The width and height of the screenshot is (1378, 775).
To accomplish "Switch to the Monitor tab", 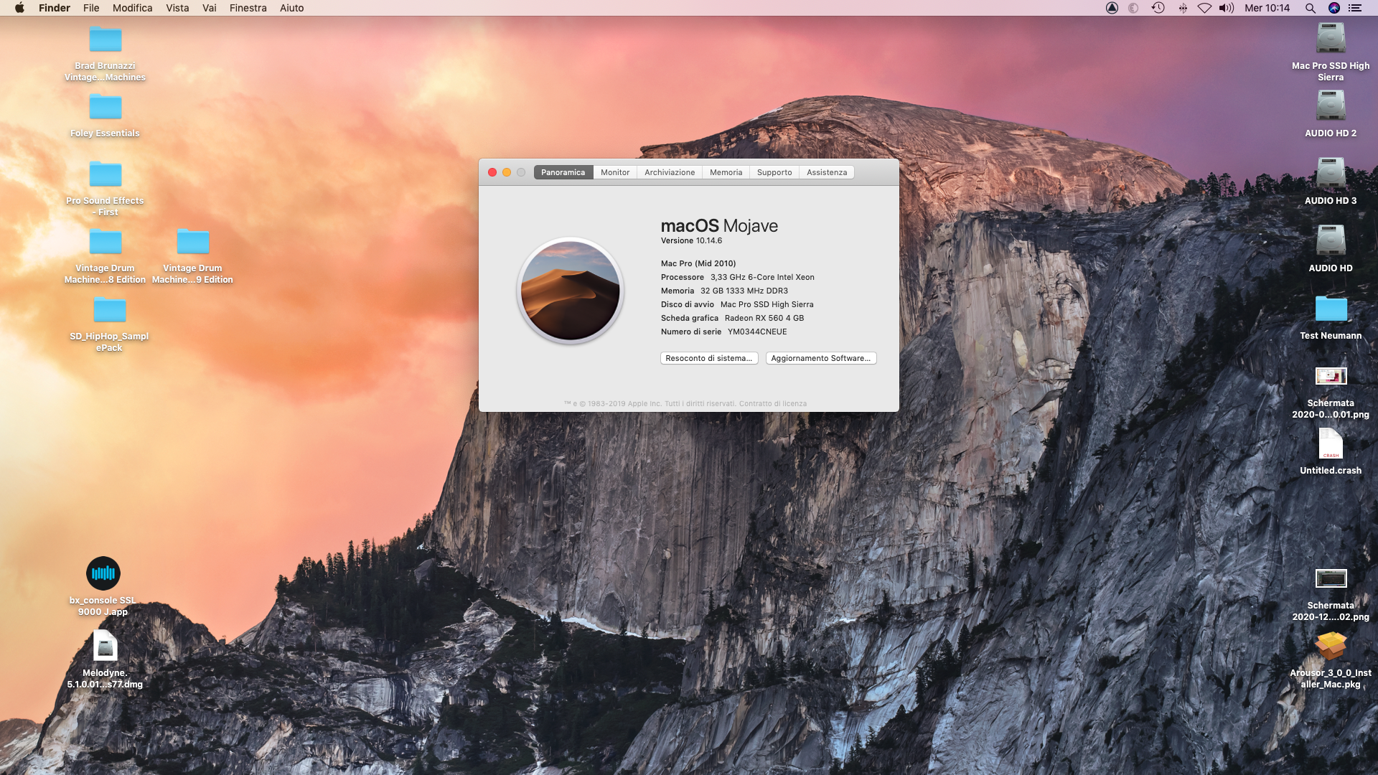I will 615,172.
